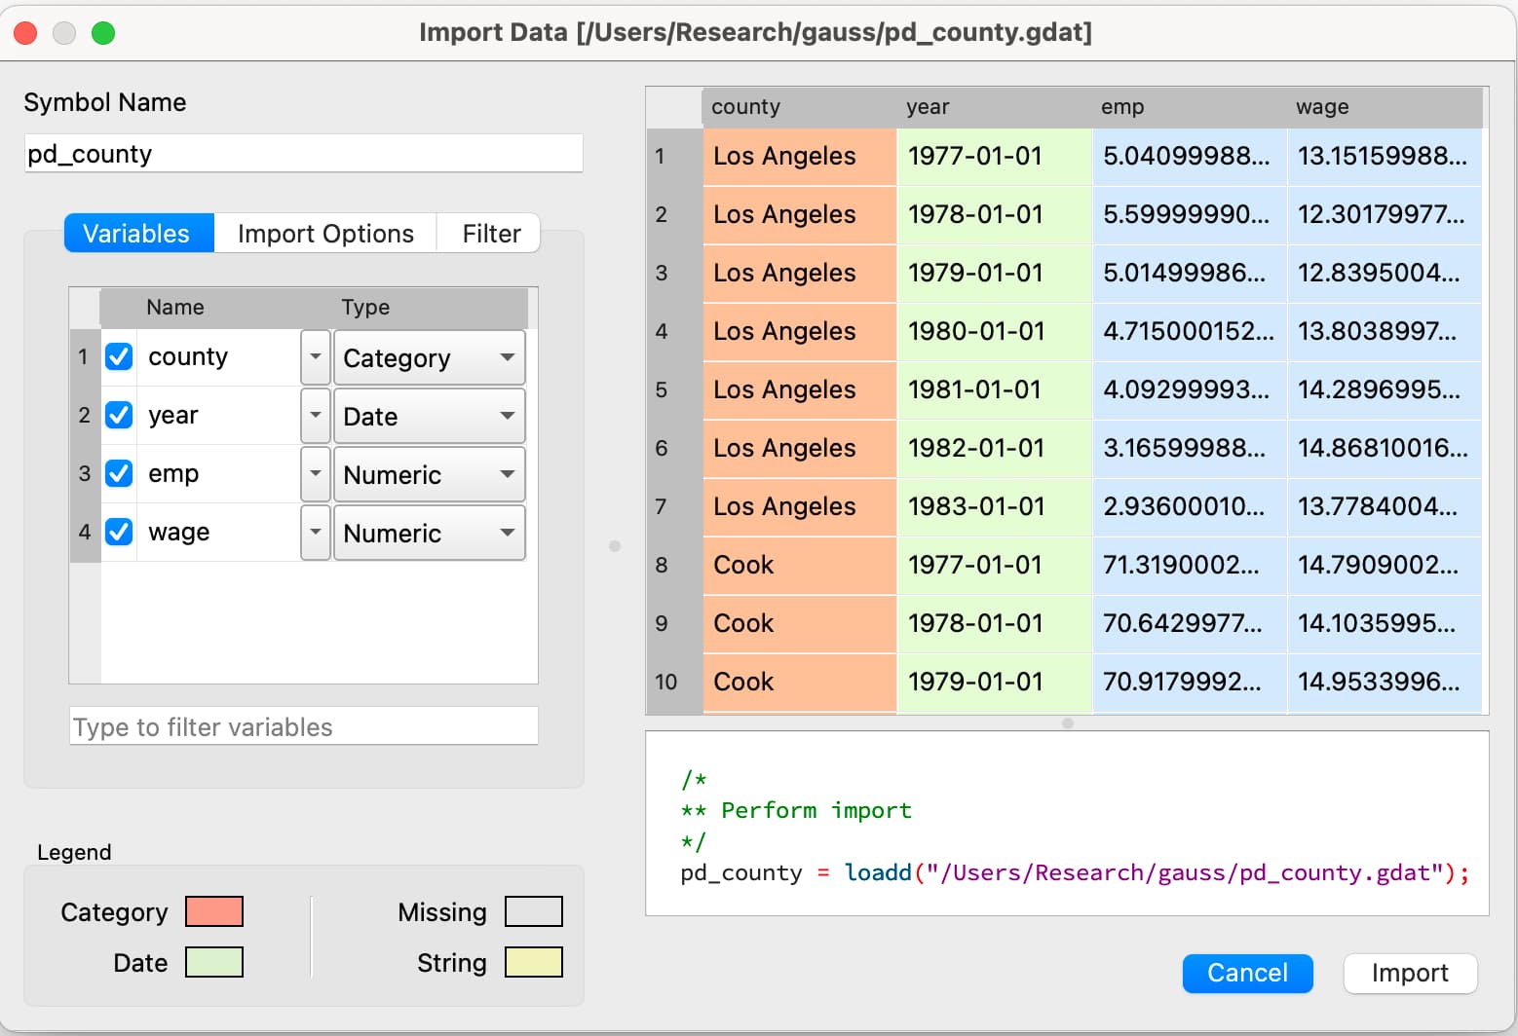Image resolution: width=1518 pixels, height=1036 pixels.
Task: Click the vertical splitter handle between panels
Action: point(615,546)
